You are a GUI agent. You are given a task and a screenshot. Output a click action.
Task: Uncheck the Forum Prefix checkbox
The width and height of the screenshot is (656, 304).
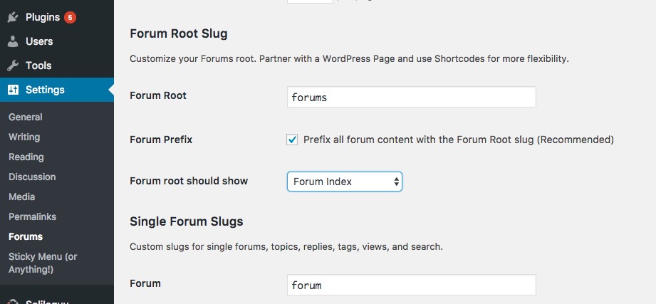[x=292, y=140]
